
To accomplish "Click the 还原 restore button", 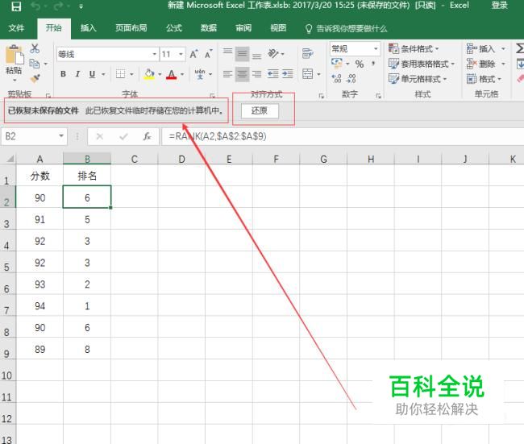I will pos(260,111).
